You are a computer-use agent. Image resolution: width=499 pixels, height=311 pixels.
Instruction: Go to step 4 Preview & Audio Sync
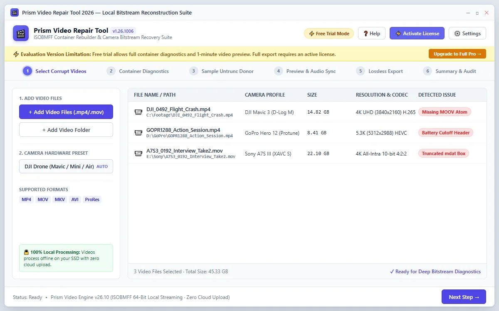pos(305,71)
